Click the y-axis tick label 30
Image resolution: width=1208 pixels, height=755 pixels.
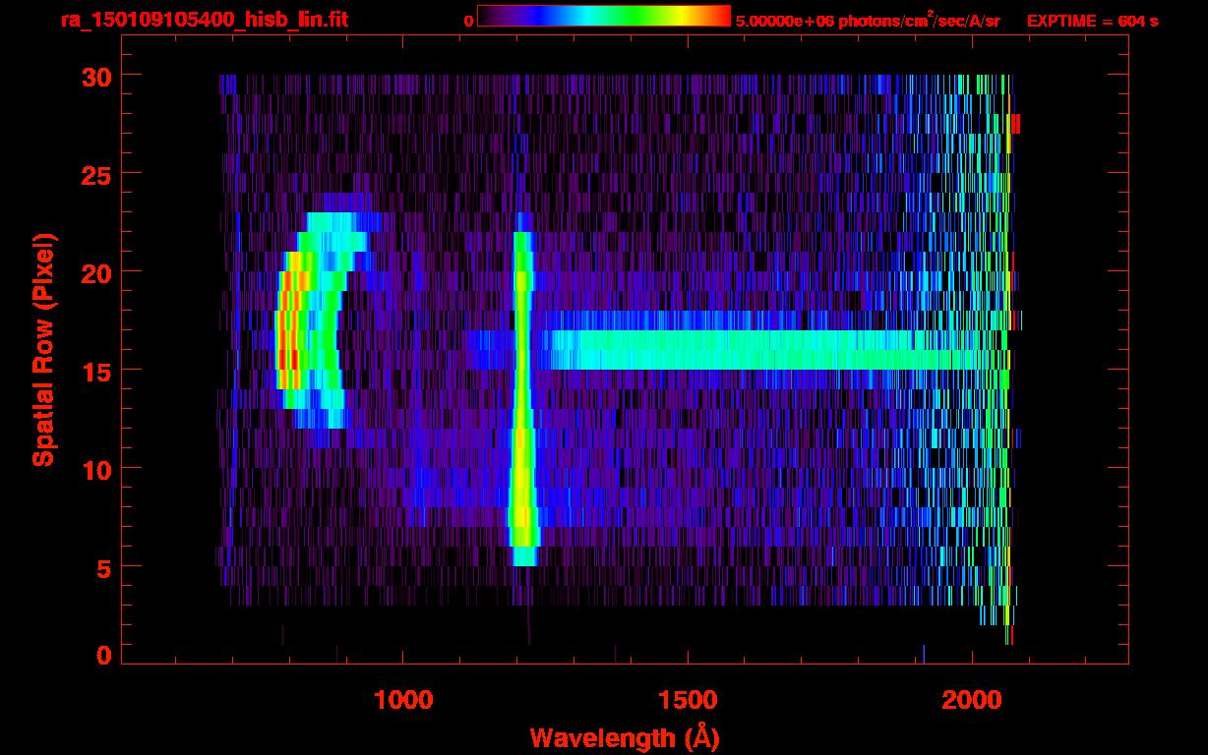click(x=95, y=76)
